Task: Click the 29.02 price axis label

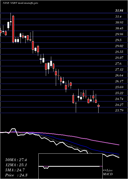Action: click(119, 46)
